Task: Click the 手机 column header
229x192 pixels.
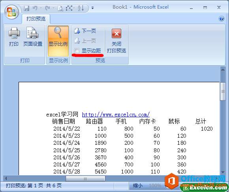Action: 121,122
